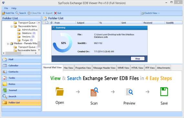Switch to Hex View tab

click(68, 68)
